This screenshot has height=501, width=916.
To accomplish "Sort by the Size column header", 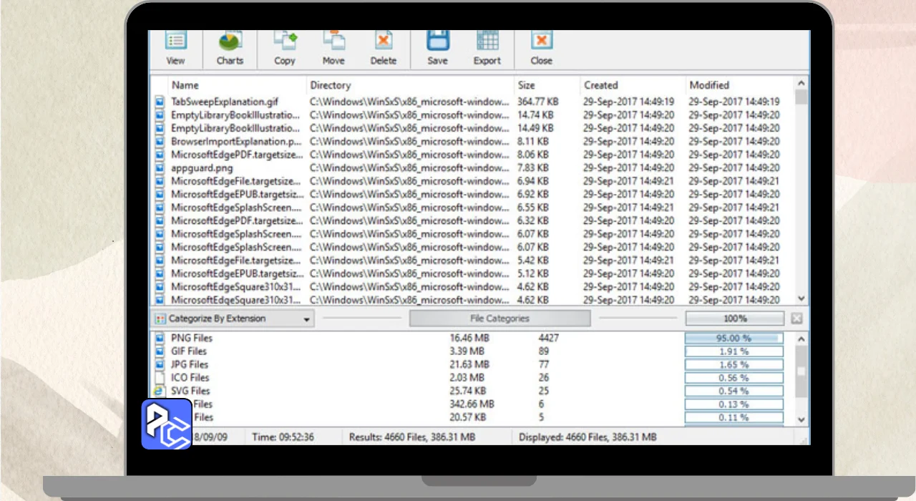I will 526,85.
